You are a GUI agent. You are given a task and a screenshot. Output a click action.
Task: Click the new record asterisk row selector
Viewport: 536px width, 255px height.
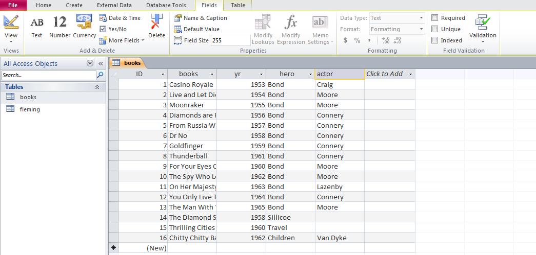tap(113, 248)
